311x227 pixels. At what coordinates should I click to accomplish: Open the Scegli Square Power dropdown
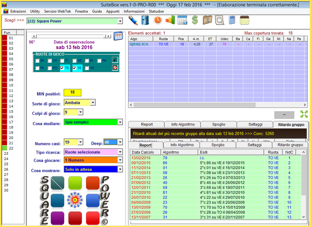coord(120,21)
